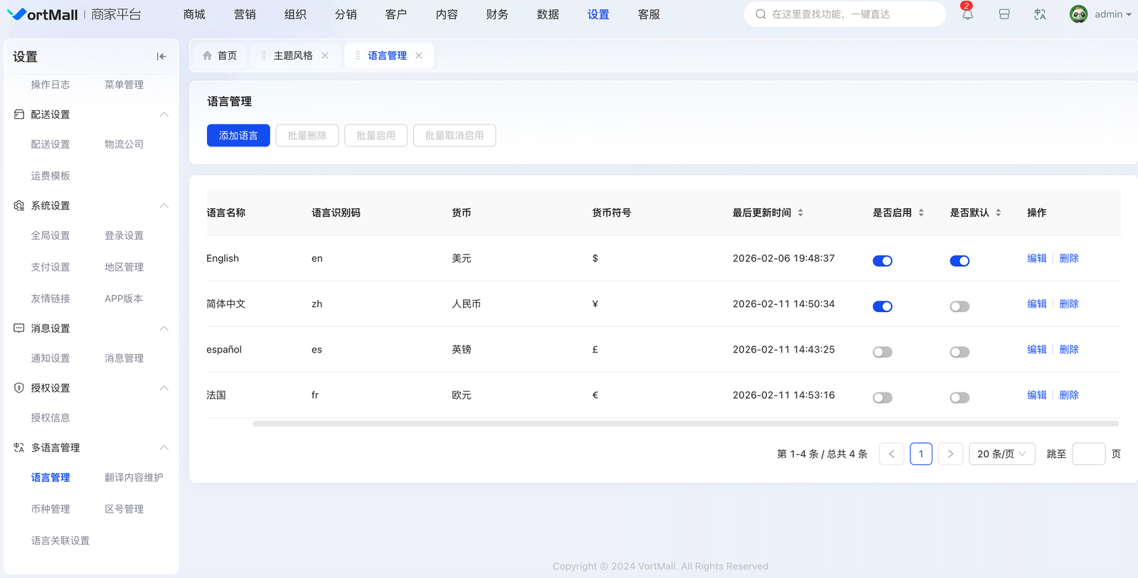Open the admin user dropdown arrow

(1129, 14)
